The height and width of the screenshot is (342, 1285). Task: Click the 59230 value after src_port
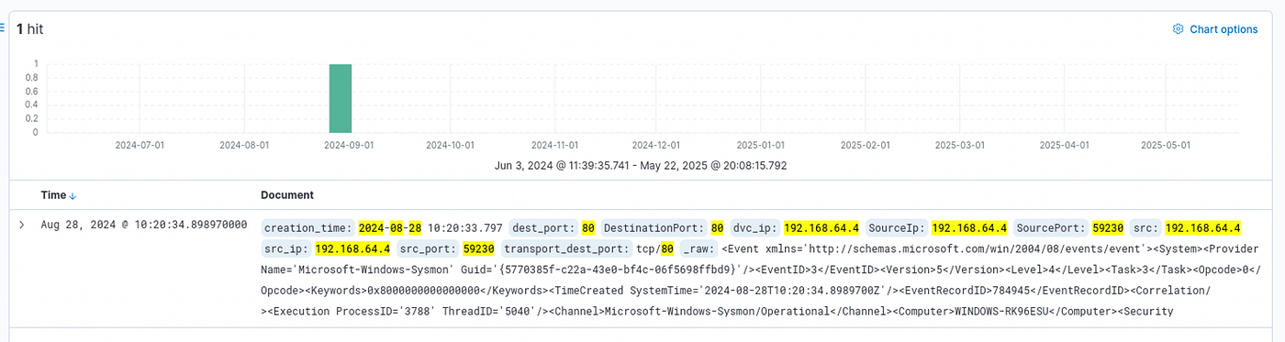[x=479, y=248]
